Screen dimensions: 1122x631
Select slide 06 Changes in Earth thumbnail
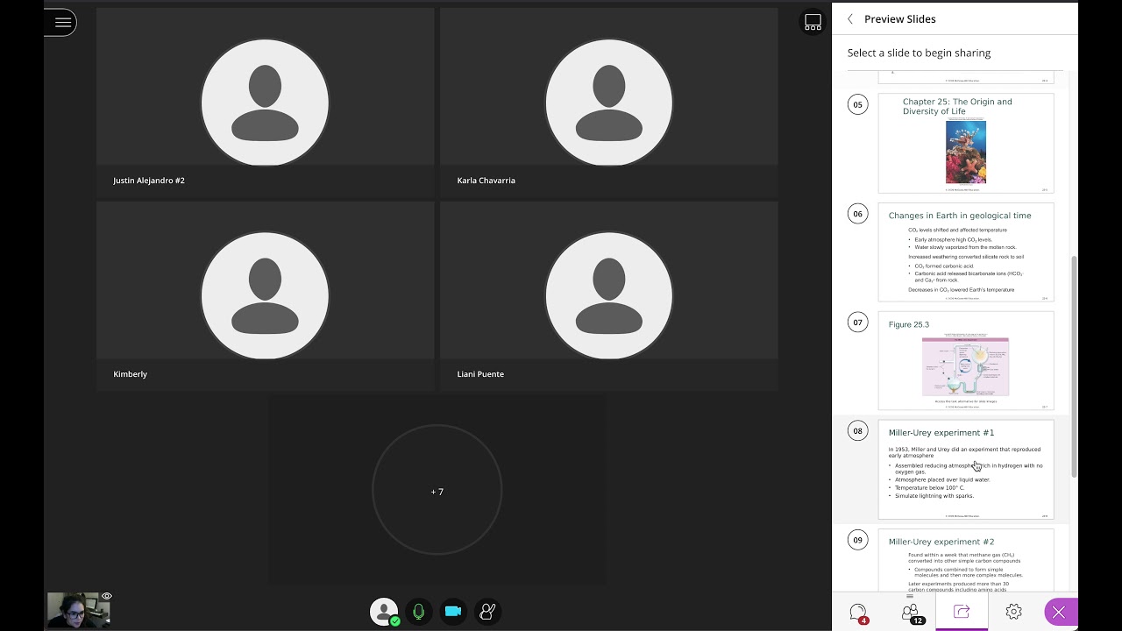pos(966,252)
